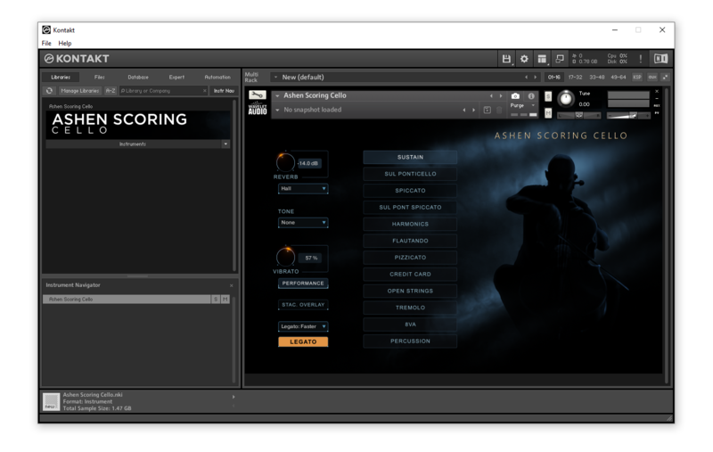This screenshot has width=713, height=452.
Task: Open the Tone None dropdown
Action: click(303, 222)
